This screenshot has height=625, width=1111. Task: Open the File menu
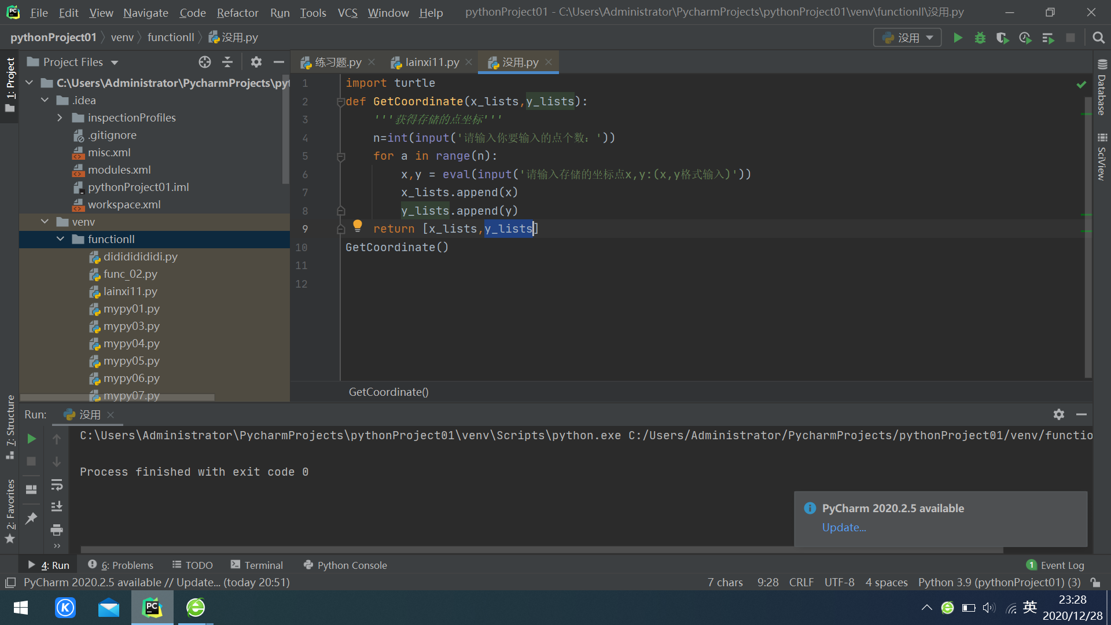coord(39,12)
